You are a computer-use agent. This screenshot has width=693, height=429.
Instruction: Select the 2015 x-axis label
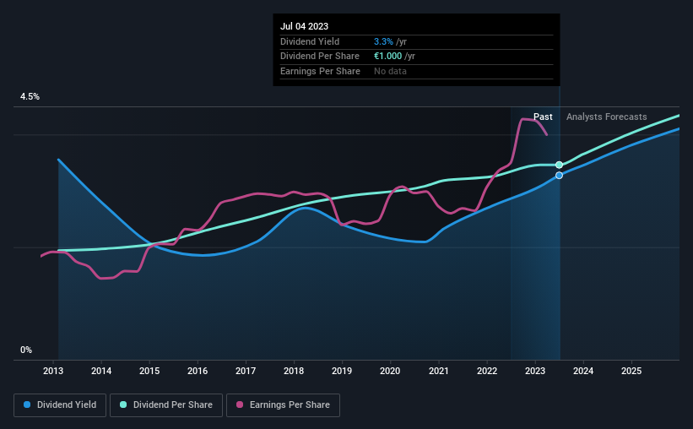[149, 371]
